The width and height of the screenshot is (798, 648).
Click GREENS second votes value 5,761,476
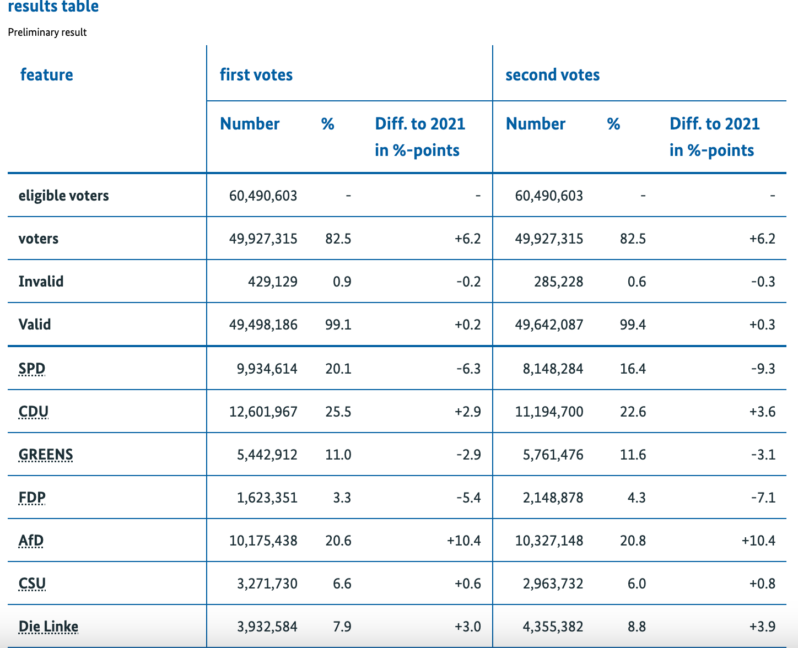click(x=553, y=455)
